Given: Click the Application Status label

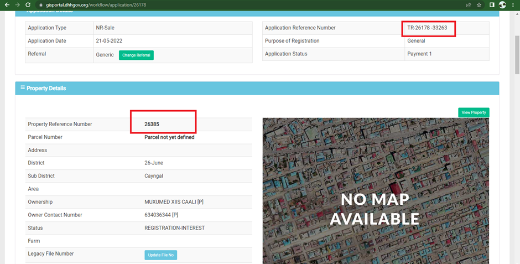Looking at the screenshot, I should coord(286,54).
